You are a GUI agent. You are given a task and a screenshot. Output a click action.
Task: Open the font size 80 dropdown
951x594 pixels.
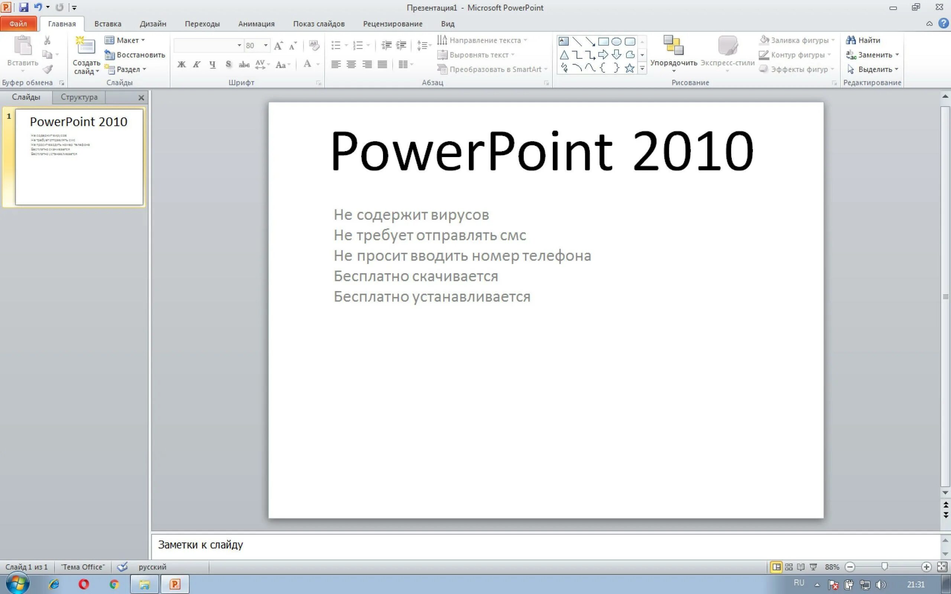[x=266, y=46]
